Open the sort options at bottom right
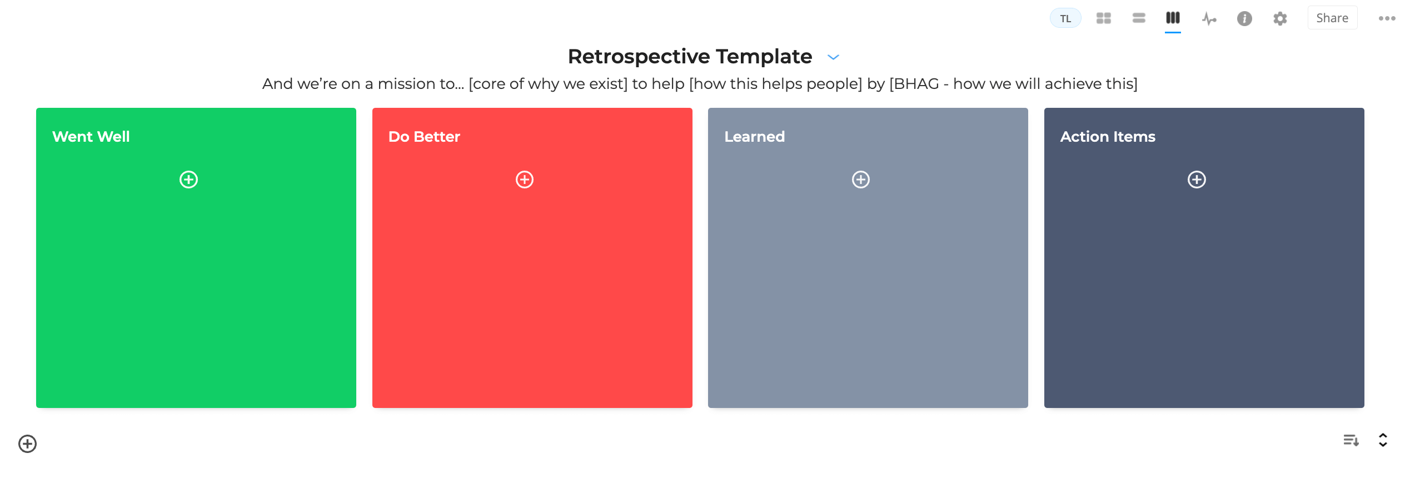 [x=1349, y=441]
